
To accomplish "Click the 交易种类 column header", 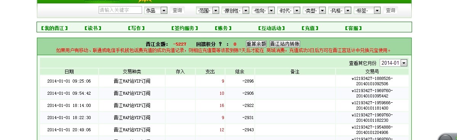I will coord(132,72).
